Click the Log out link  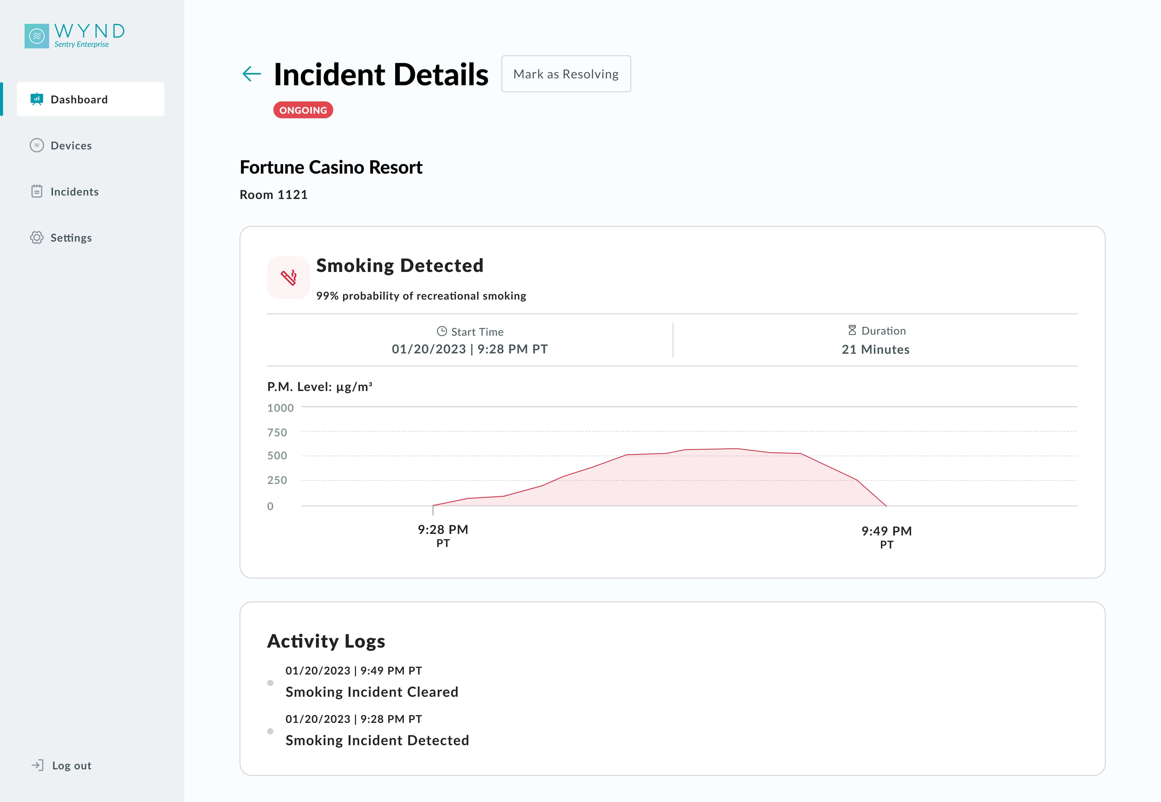click(72, 765)
